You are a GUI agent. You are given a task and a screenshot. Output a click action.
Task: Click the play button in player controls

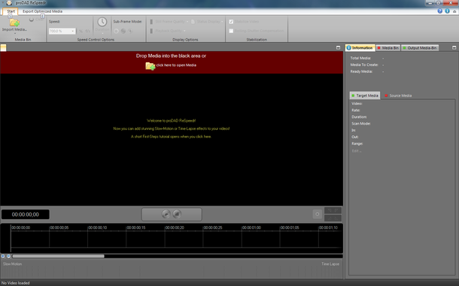tap(166, 214)
